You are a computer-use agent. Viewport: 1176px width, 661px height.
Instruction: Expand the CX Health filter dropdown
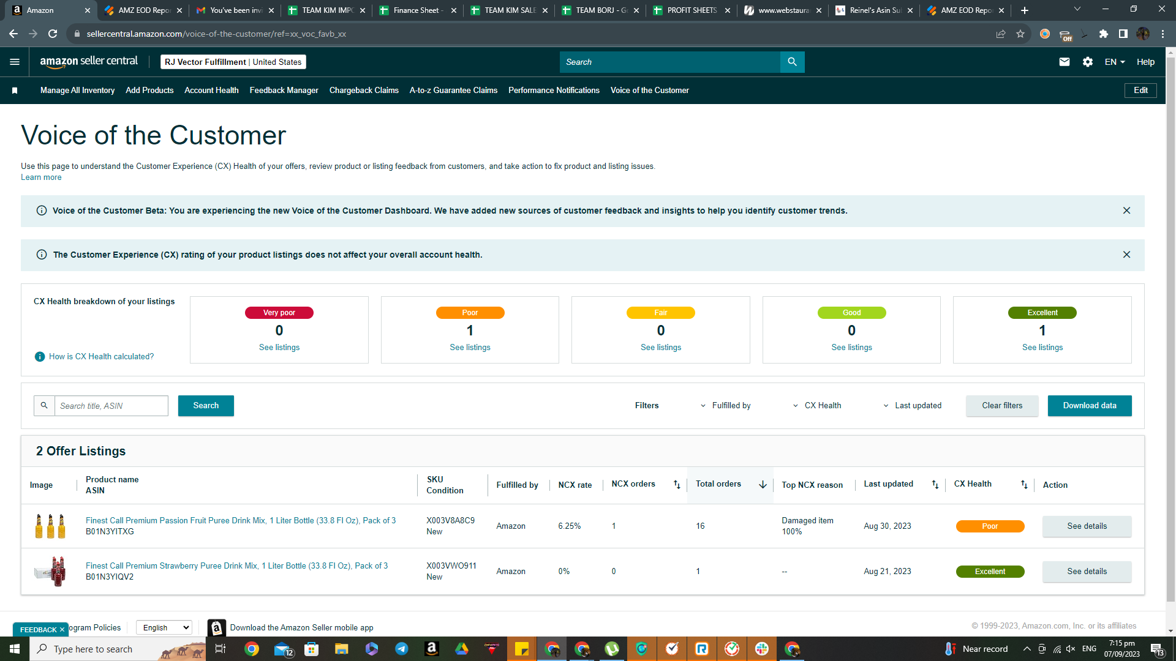817,406
